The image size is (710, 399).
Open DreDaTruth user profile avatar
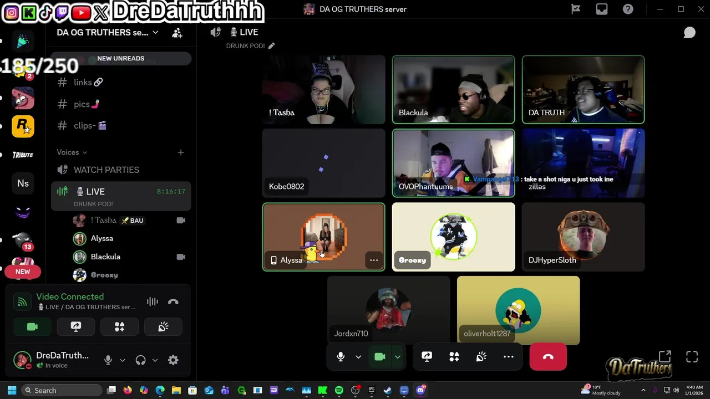coord(22,360)
